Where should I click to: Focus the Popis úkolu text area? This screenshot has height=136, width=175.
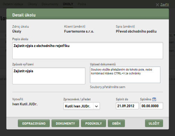pyautogui.click(x=87, y=50)
